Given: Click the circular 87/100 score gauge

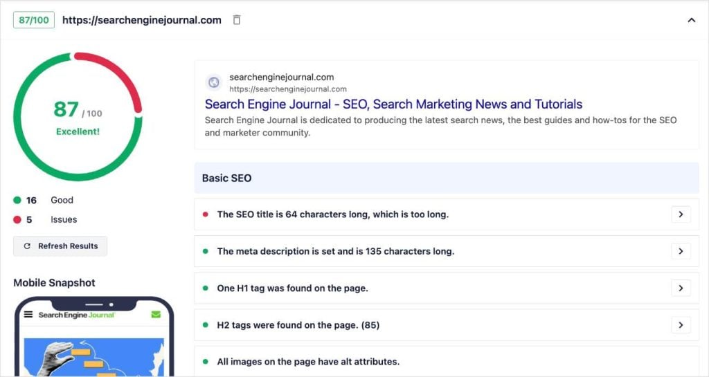Looking at the screenshot, I should [78, 116].
